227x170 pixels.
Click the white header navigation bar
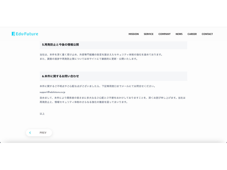pos(113,34)
